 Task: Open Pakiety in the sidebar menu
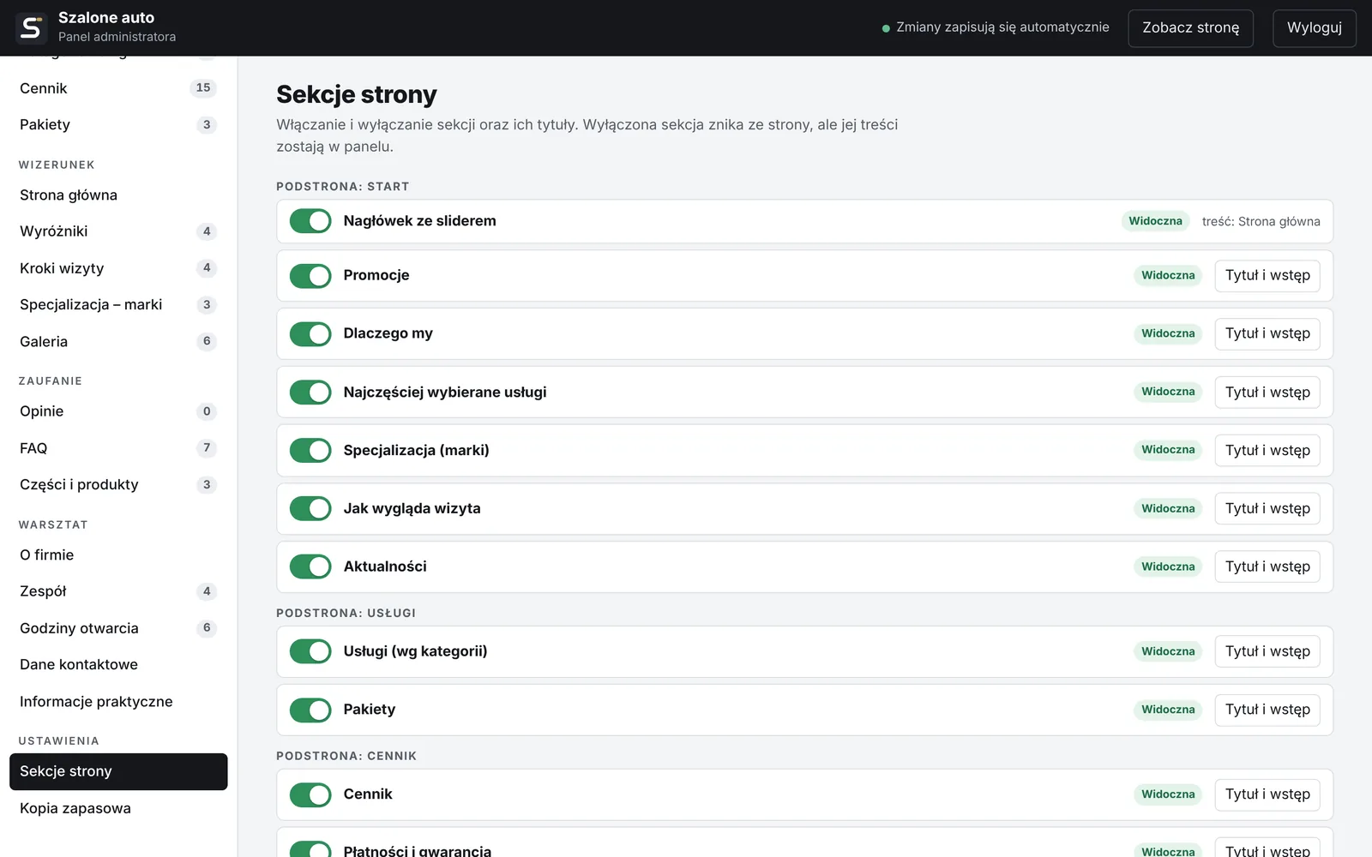[118, 125]
